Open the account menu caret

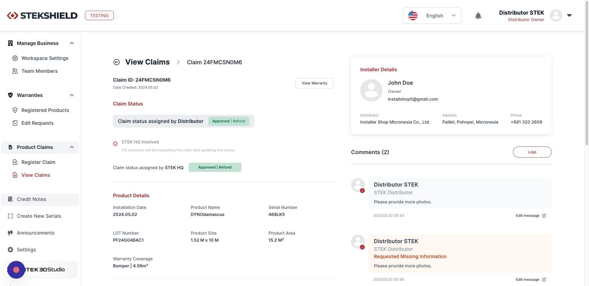click(569, 15)
